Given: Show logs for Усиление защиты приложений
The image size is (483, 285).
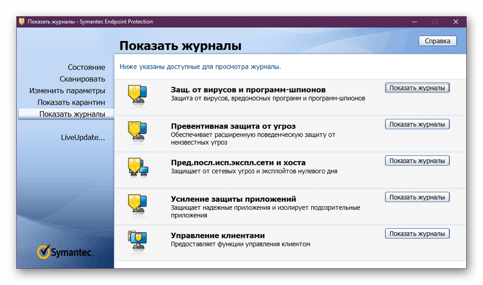Looking at the screenshot, I should (x=417, y=197).
